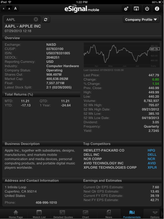
Task: Tap the Overview section header
Action: (x=12, y=38)
